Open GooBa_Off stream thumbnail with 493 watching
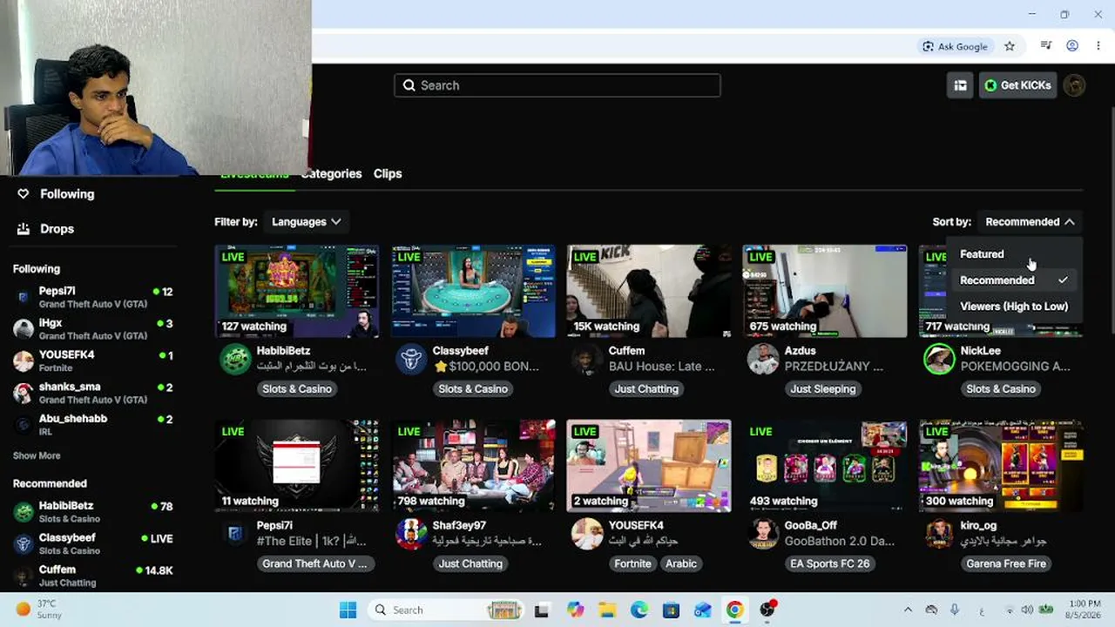Screen dimensions: 1115x627 point(825,466)
